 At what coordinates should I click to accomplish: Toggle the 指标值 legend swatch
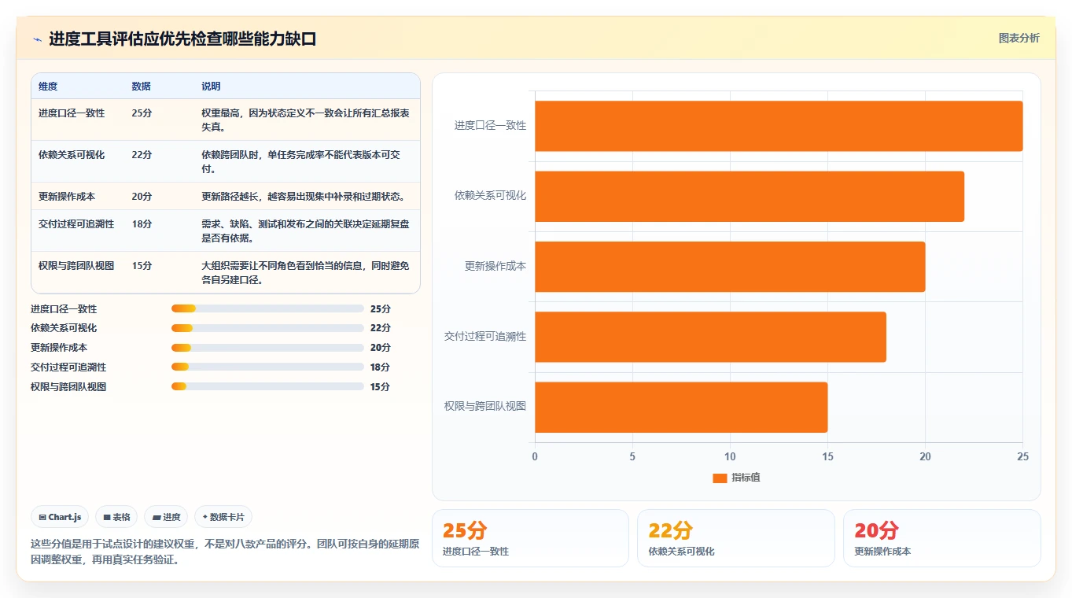(720, 478)
